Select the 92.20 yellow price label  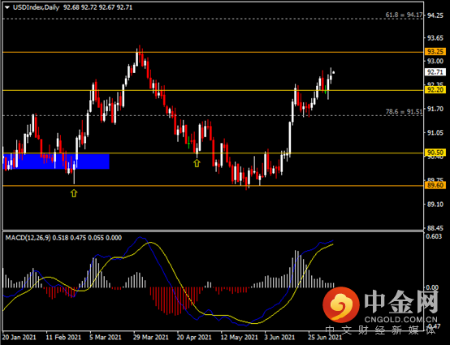[x=435, y=90]
